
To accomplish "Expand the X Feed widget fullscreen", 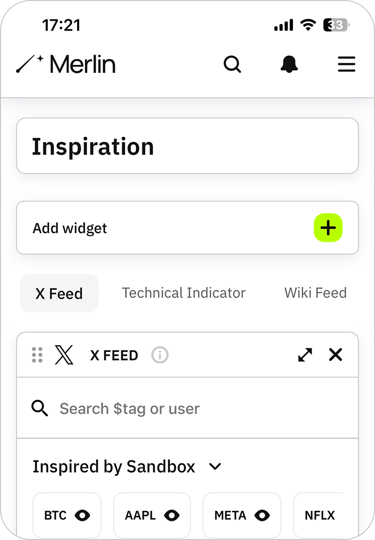I will [305, 355].
